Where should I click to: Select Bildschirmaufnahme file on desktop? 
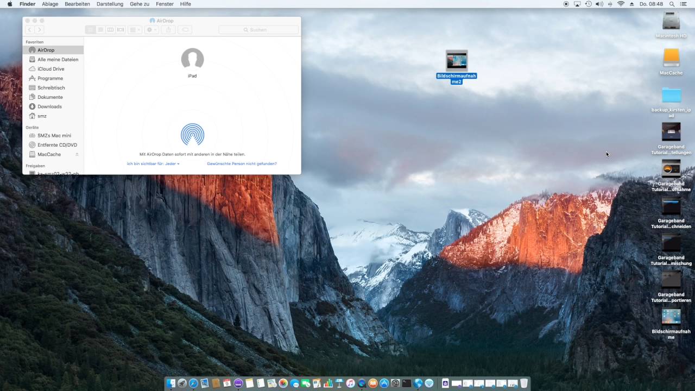(x=671, y=323)
